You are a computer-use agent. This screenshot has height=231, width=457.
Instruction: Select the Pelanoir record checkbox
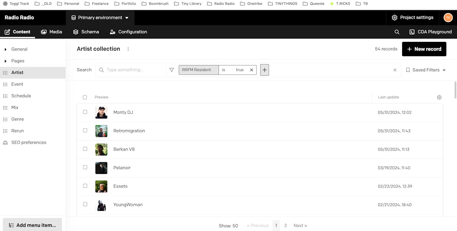point(85,167)
